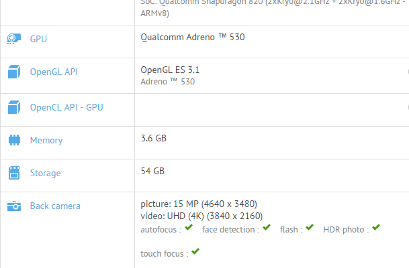This screenshot has height=268, width=409.
Task: Click the Memory chip icon
Action: coord(13,141)
